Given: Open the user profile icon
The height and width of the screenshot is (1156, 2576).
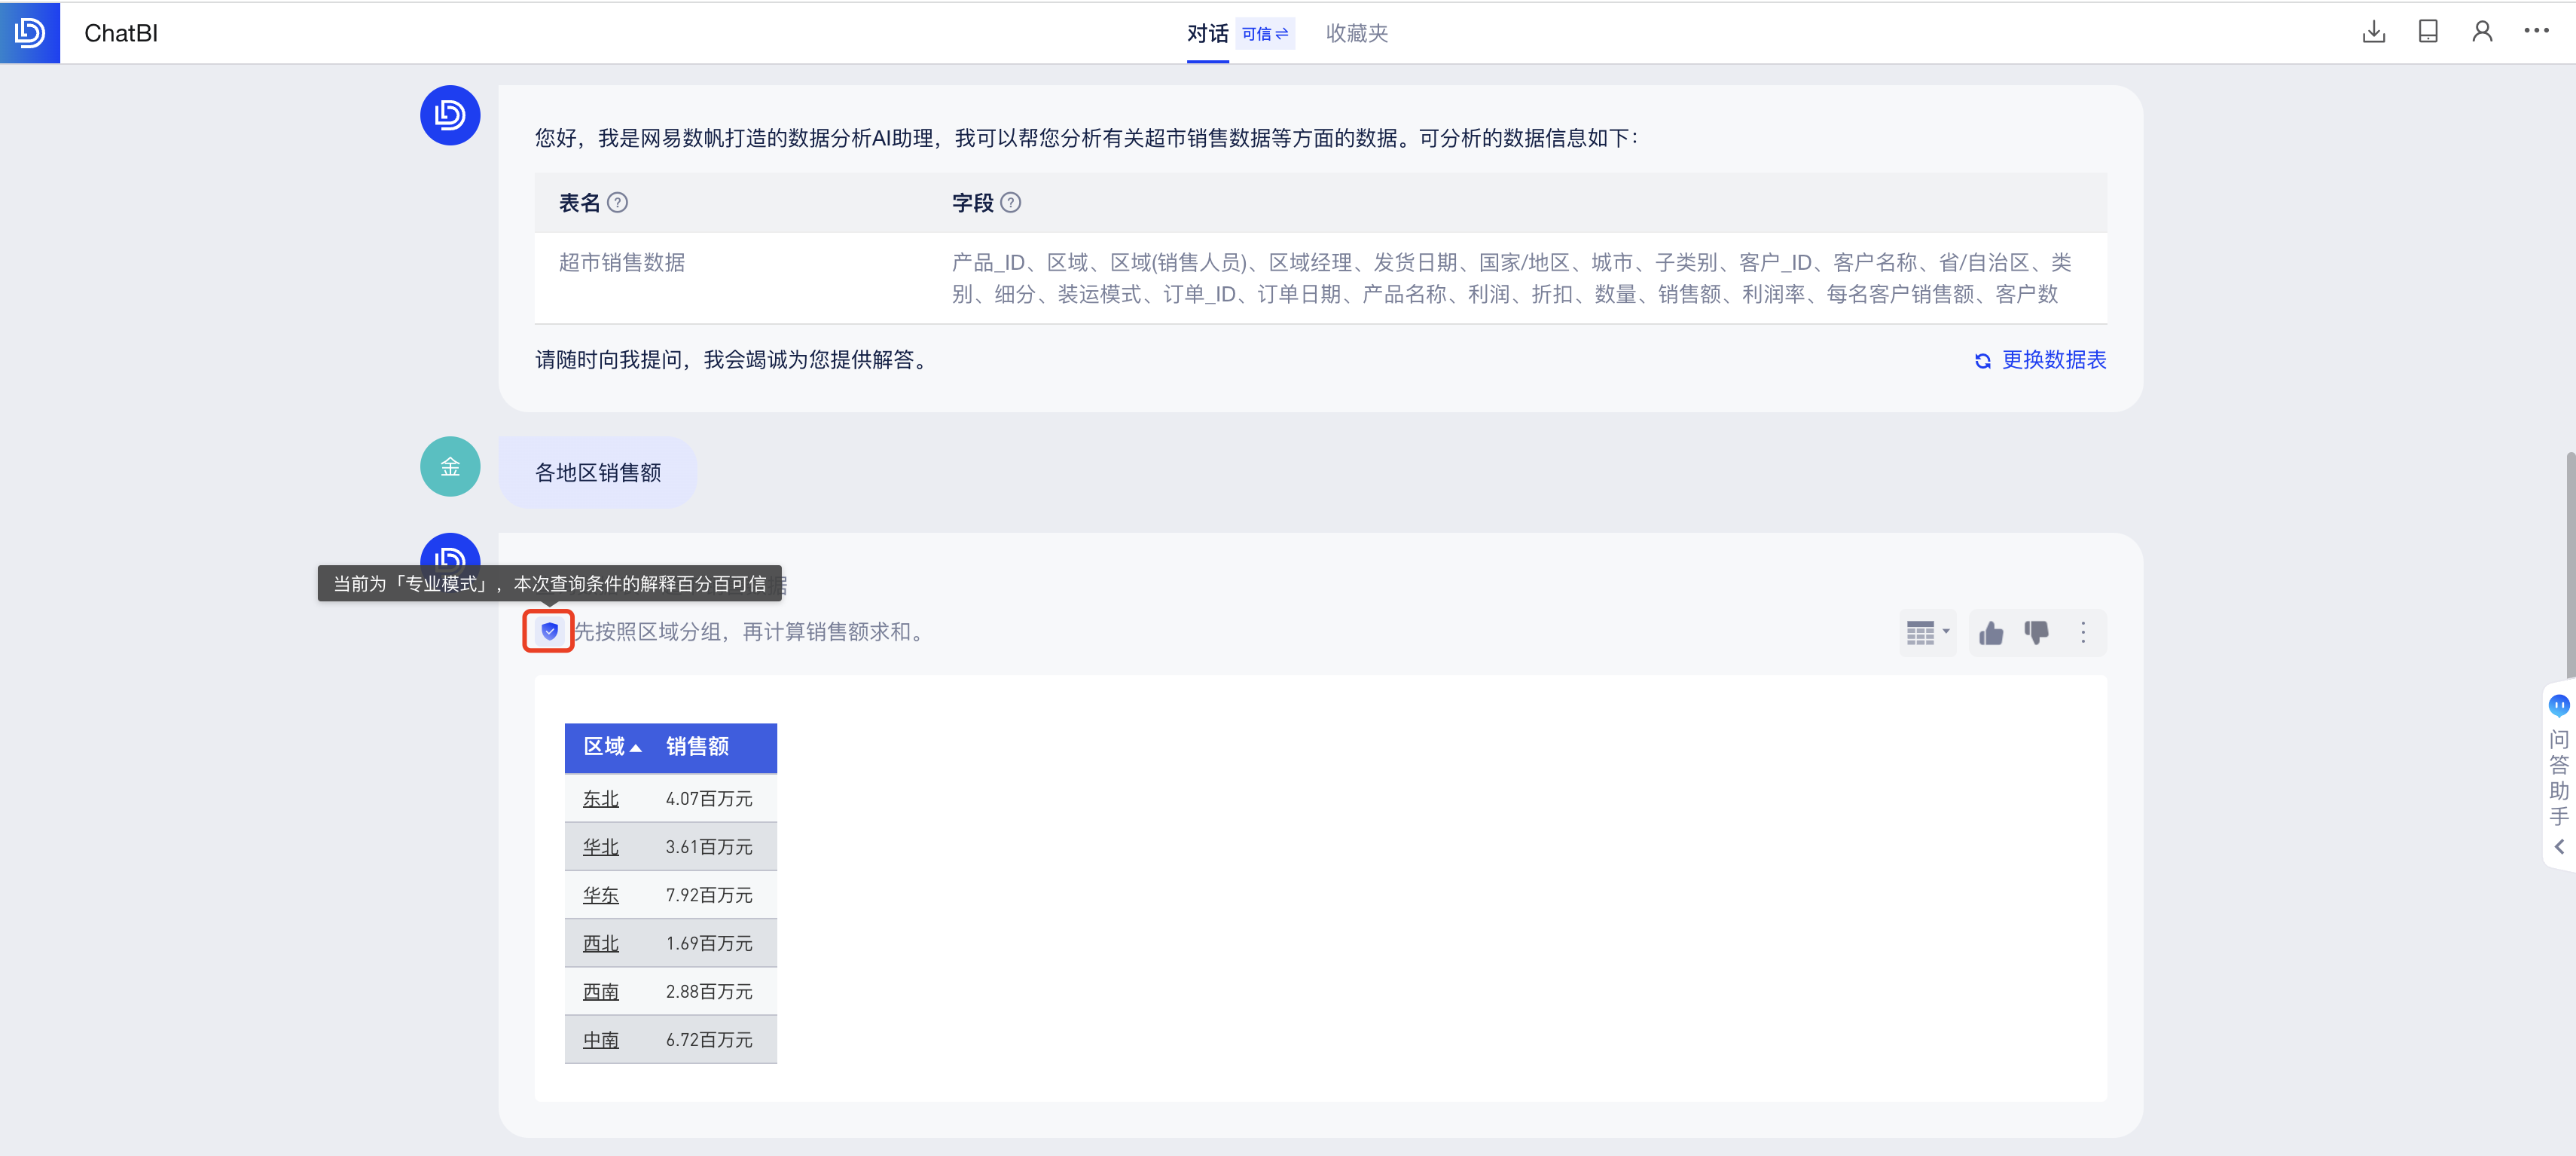Looking at the screenshot, I should click(x=2481, y=32).
